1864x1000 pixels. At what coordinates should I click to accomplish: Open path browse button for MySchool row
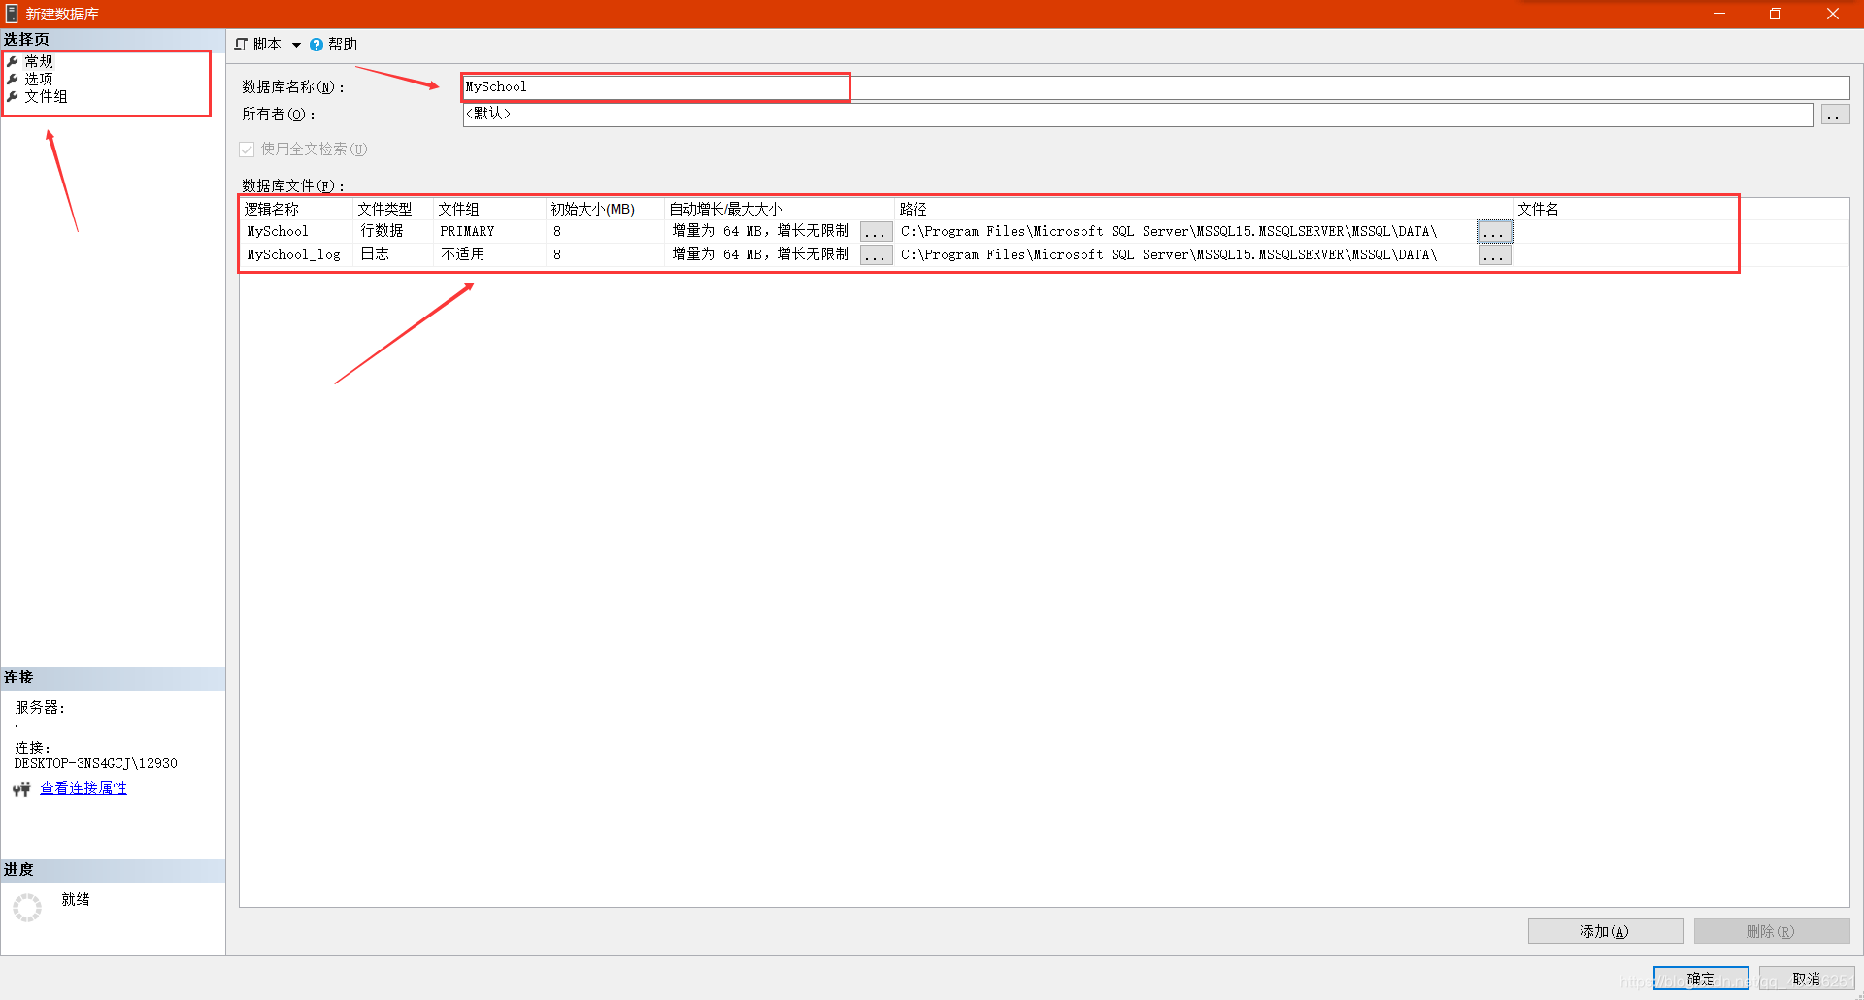pyautogui.click(x=1494, y=232)
